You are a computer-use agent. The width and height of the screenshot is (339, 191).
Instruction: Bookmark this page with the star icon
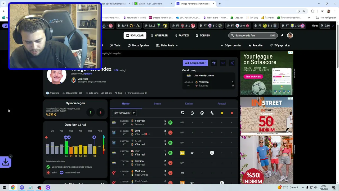(304, 11)
